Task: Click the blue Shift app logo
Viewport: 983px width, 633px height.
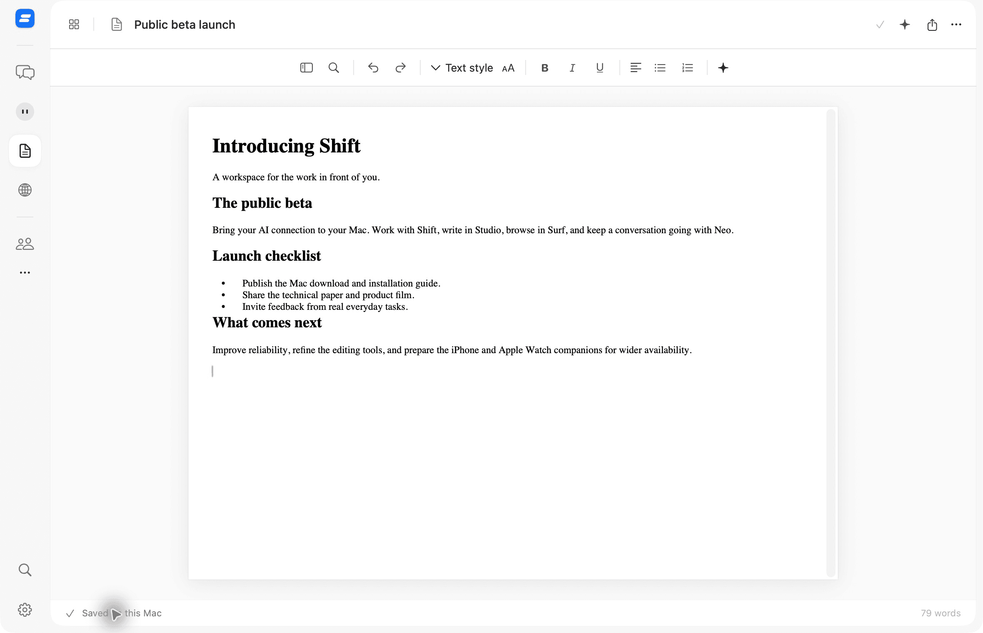Action: (25, 19)
